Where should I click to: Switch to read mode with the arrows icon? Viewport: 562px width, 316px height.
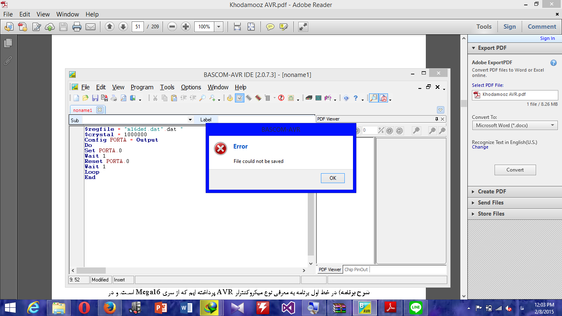tap(303, 27)
